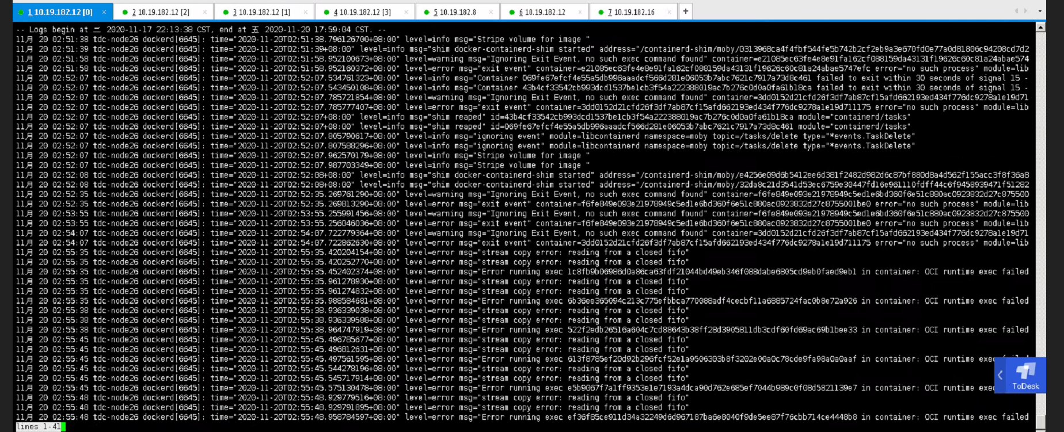The width and height of the screenshot is (1064, 432).
Task: Select the 10.19.182.8 session tab
Action: pyautogui.click(x=455, y=12)
